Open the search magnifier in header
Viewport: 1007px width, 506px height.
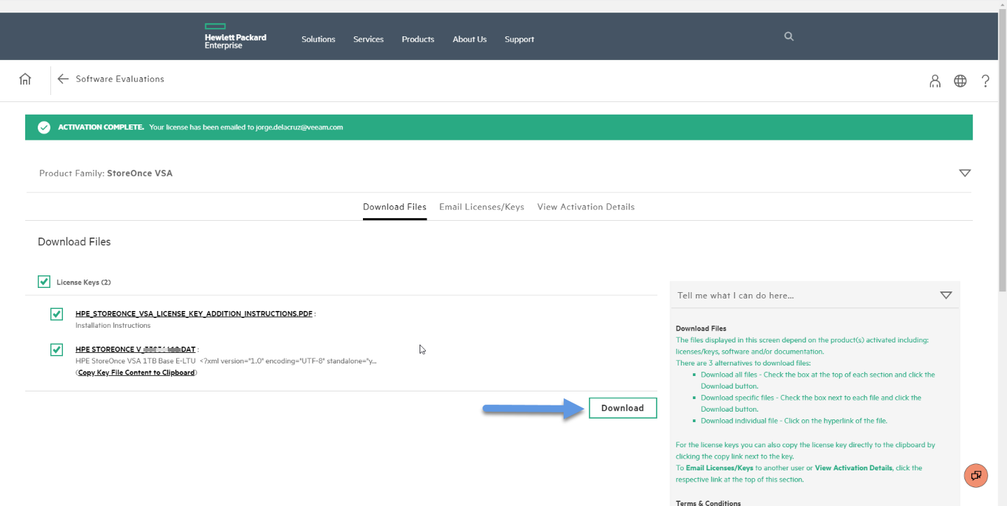(789, 36)
